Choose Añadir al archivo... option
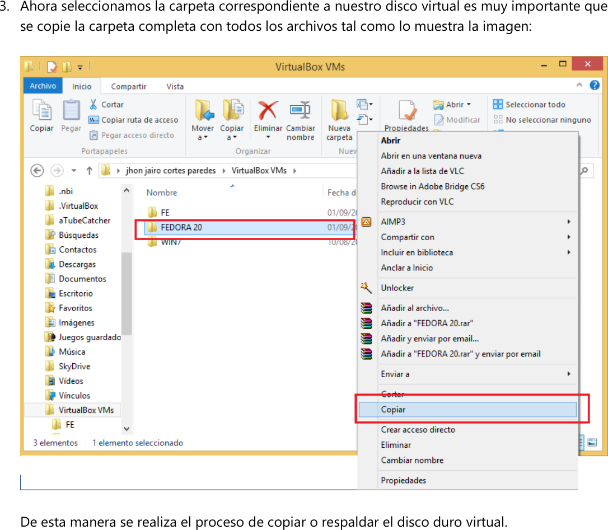 click(467, 308)
